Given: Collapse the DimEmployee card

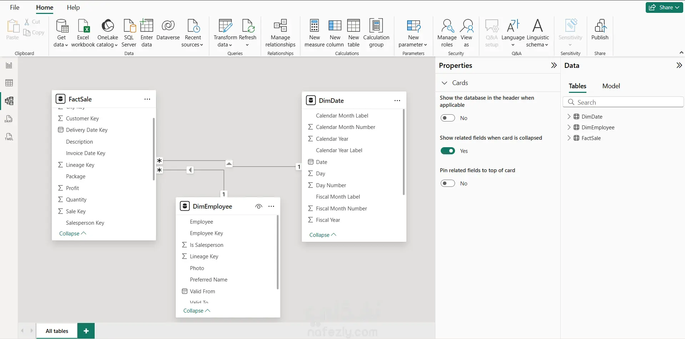Looking at the screenshot, I should click(196, 310).
